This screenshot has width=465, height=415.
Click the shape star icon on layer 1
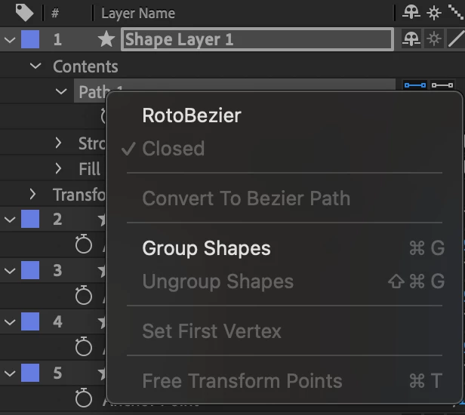(x=106, y=40)
